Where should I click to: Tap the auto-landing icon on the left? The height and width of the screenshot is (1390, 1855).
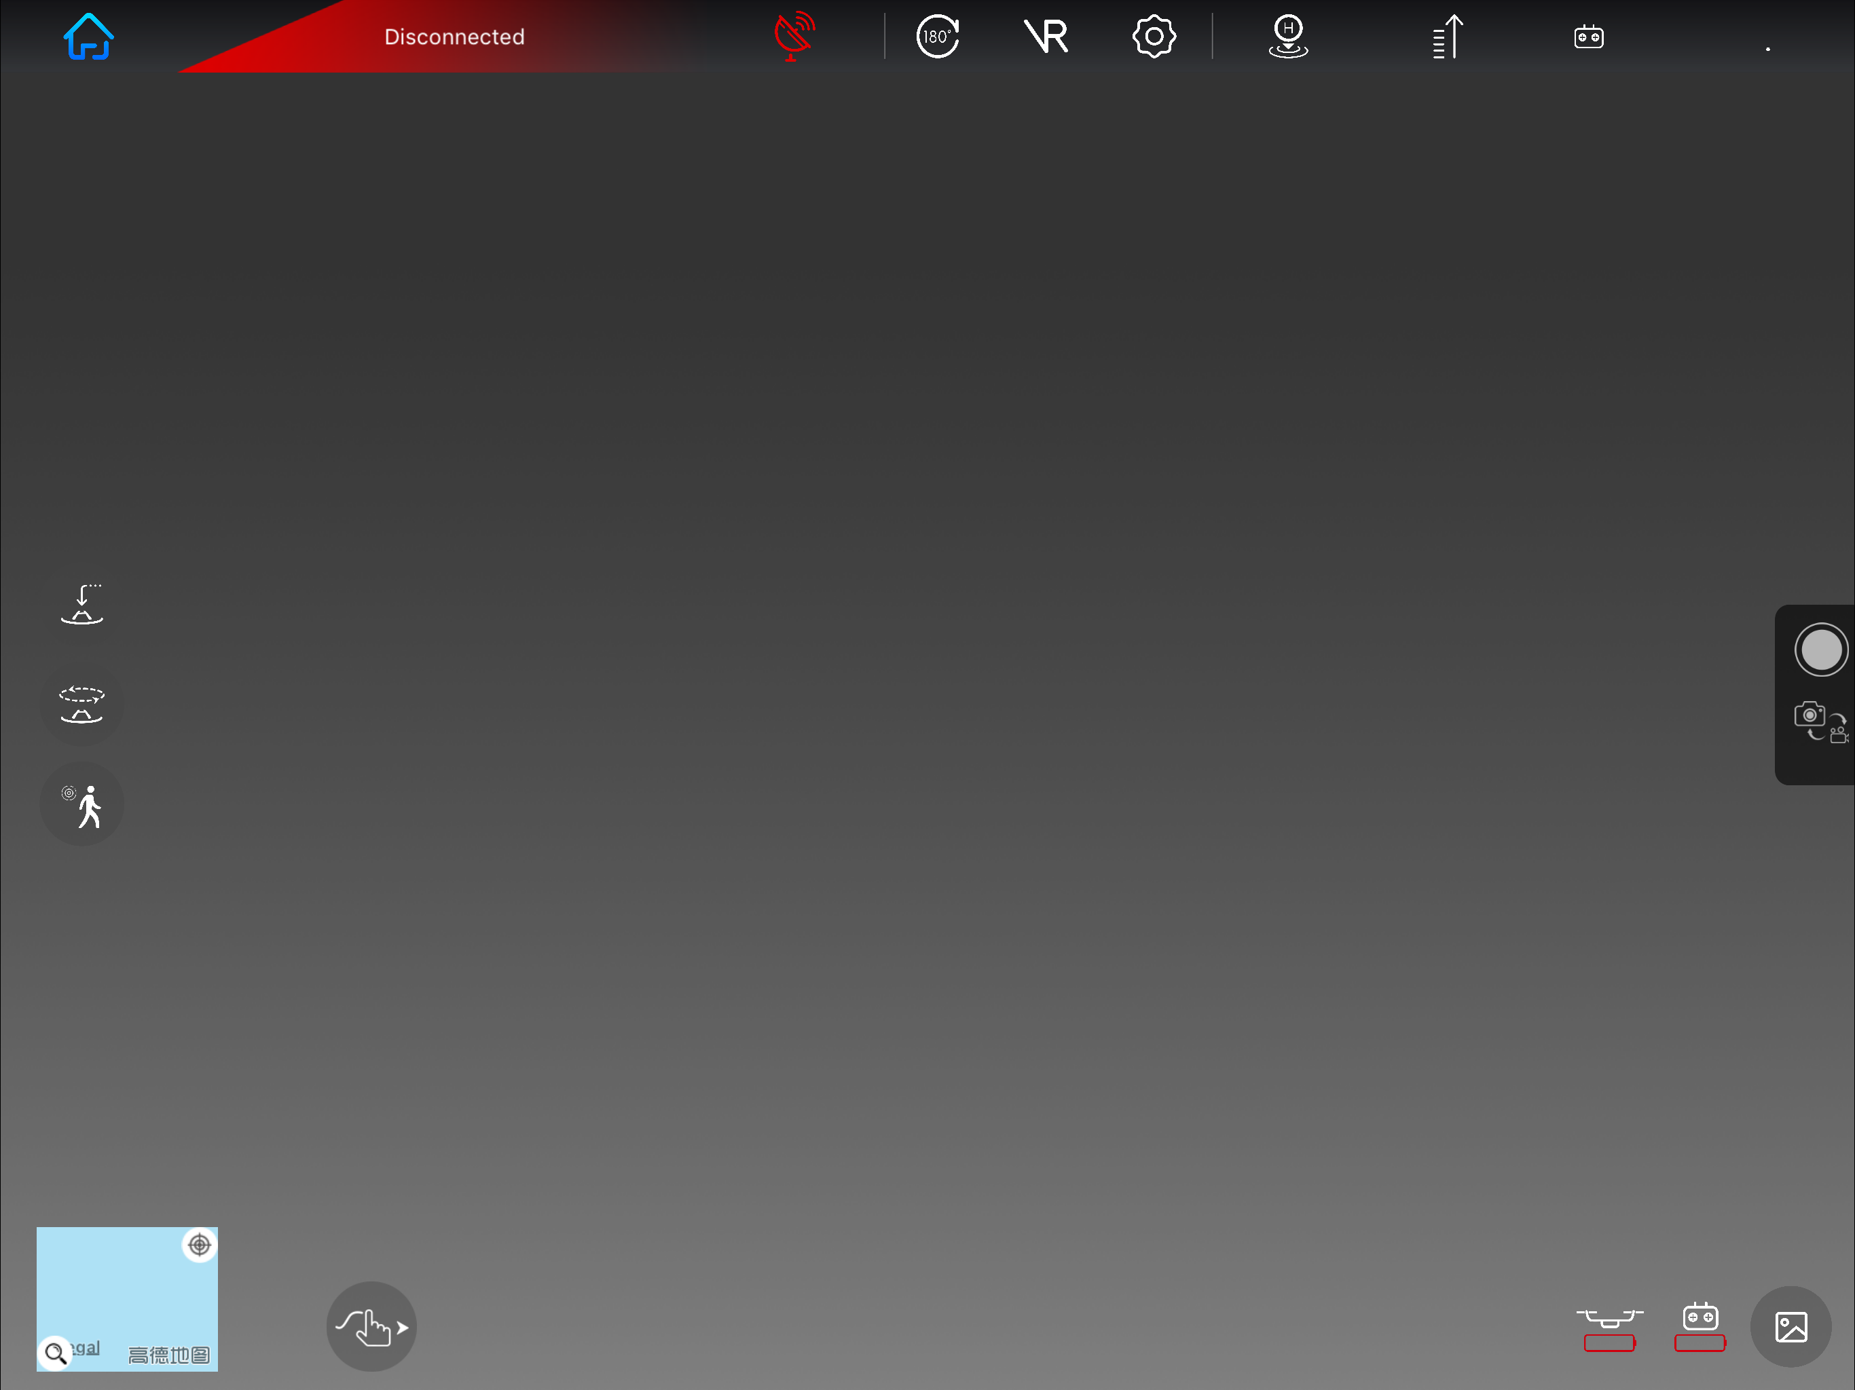point(82,605)
